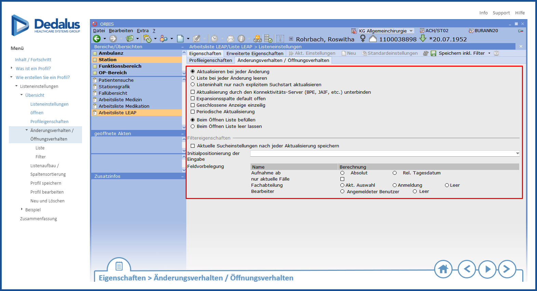The image size is (537, 291).
Task: Go to next page with right chevron
Action: pyautogui.click(x=507, y=269)
